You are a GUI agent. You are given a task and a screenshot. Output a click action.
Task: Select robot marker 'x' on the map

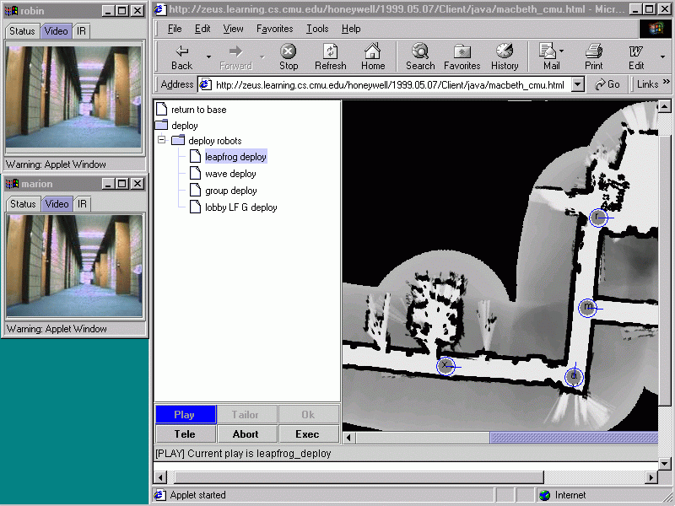[446, 366]
